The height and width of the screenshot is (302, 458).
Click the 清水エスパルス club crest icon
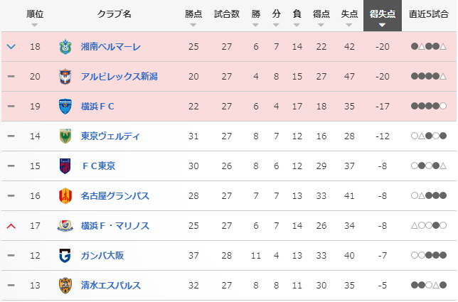65,286
